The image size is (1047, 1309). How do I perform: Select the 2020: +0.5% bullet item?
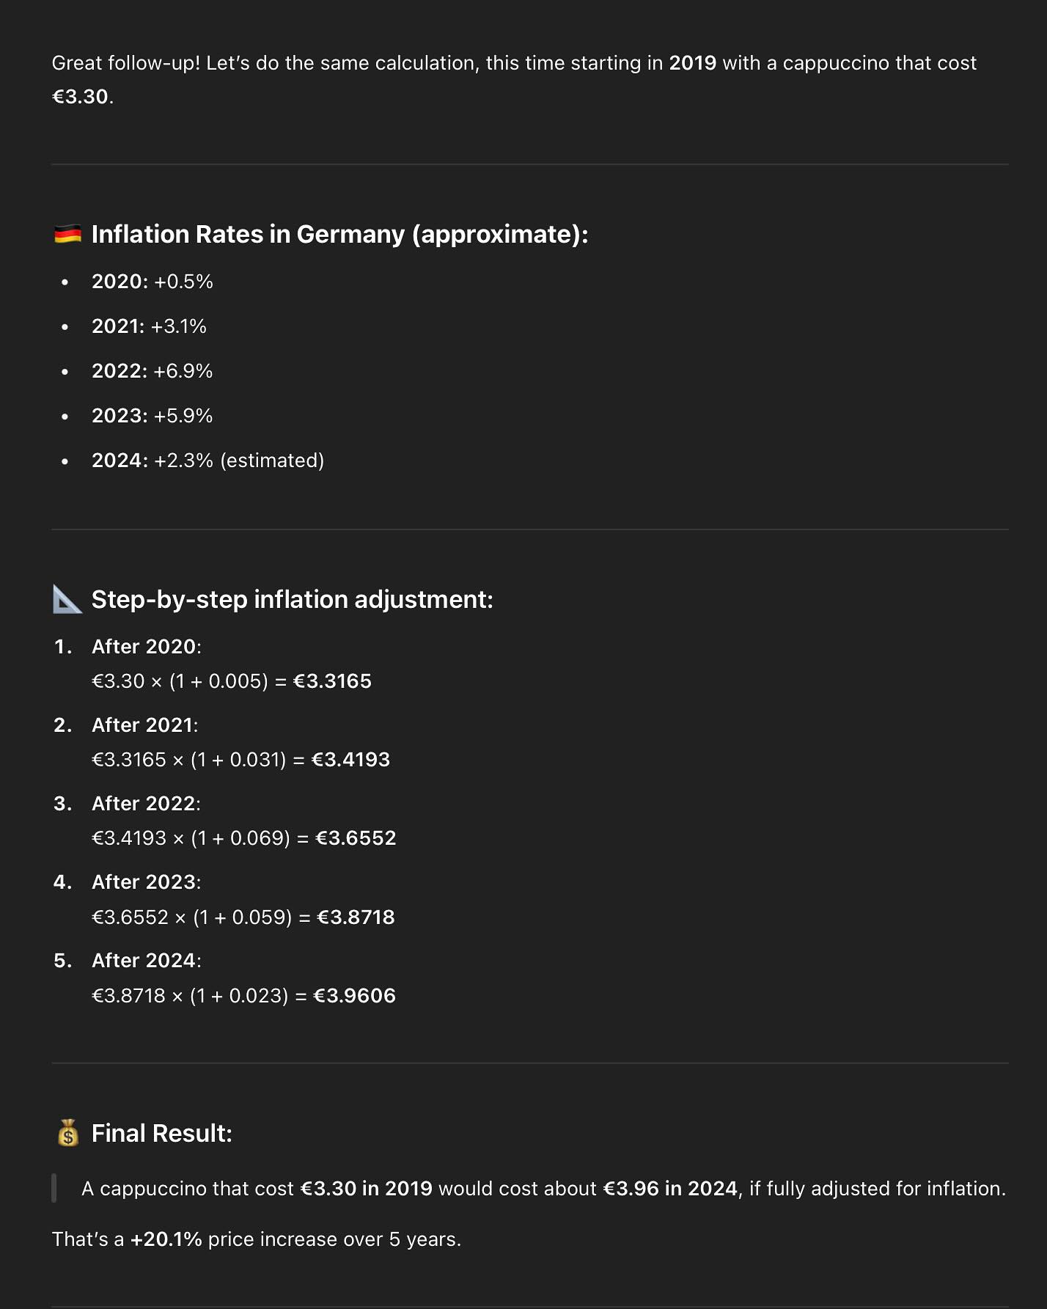pos(152,282)
